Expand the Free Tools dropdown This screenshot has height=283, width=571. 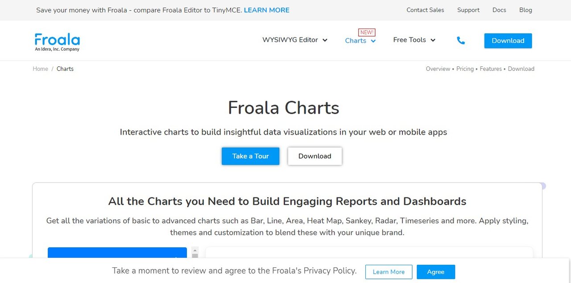414,40
